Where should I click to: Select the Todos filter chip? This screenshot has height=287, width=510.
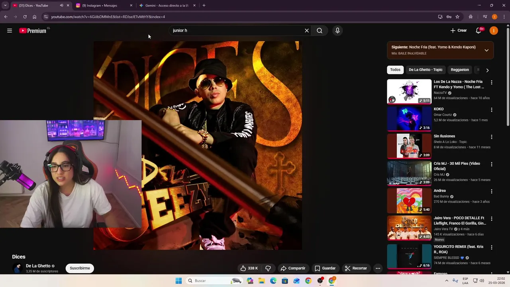click(395, 70)
